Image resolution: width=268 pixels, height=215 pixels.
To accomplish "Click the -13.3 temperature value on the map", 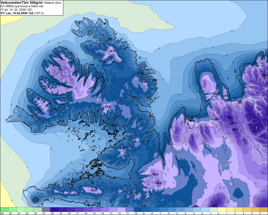I will tap(227, 96).
